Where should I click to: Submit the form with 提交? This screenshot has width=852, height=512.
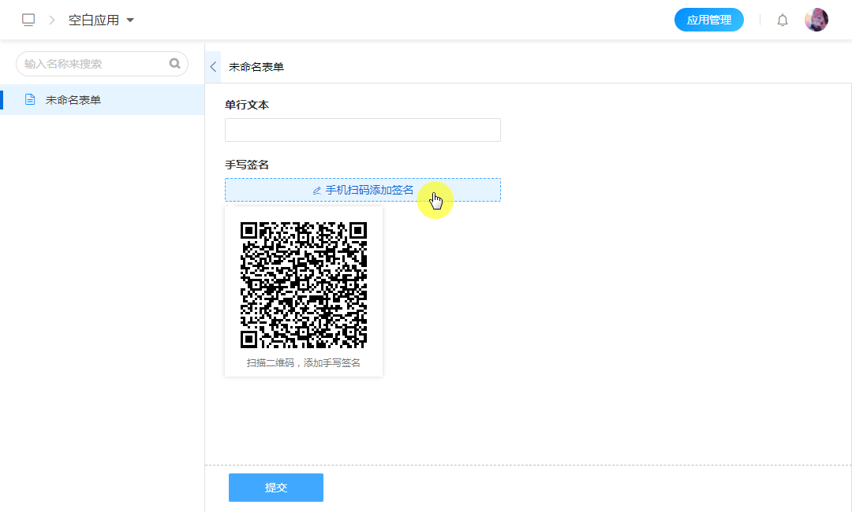pos(275,488)
